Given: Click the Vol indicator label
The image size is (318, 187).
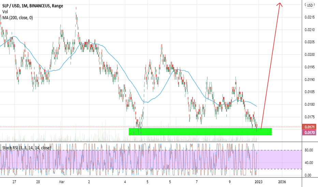Looking at the screenshot, I should [x=5, y=12].
